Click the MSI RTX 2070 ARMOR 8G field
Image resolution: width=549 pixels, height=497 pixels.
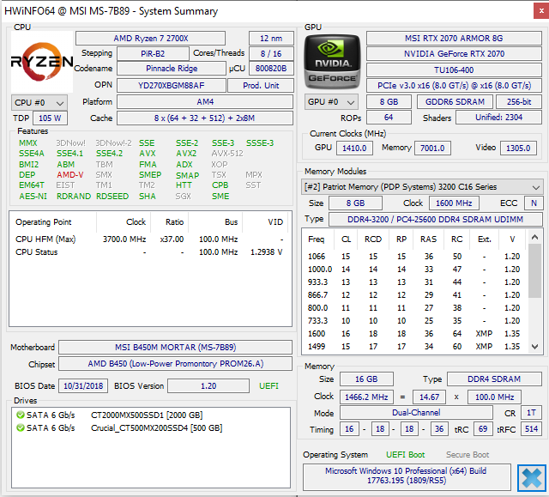pyautogui.click(x=454, y=38)
